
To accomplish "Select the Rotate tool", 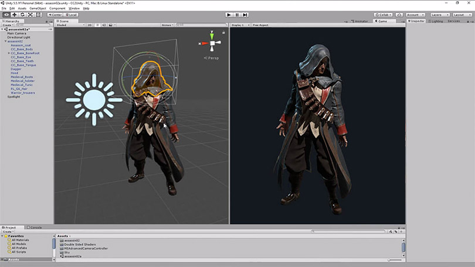I will (x=22, y=15).
